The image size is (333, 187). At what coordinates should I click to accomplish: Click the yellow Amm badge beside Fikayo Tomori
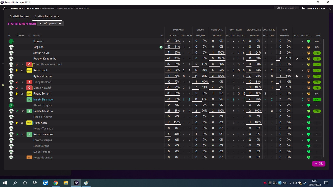click(29, 94)
